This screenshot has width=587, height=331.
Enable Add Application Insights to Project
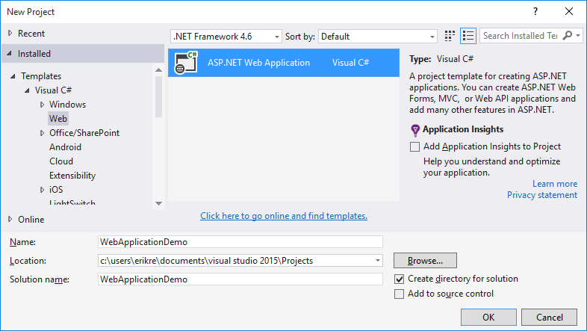coord(415,147)
